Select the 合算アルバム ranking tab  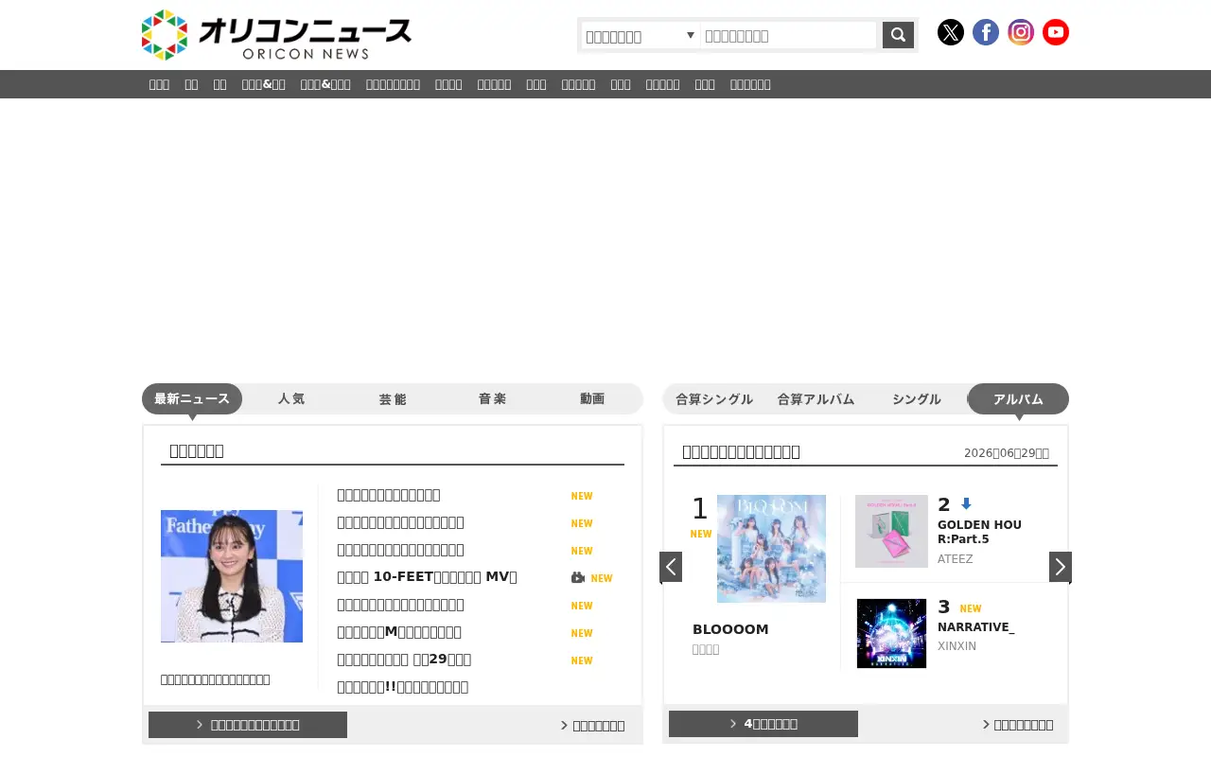click(x=816, y=398)
